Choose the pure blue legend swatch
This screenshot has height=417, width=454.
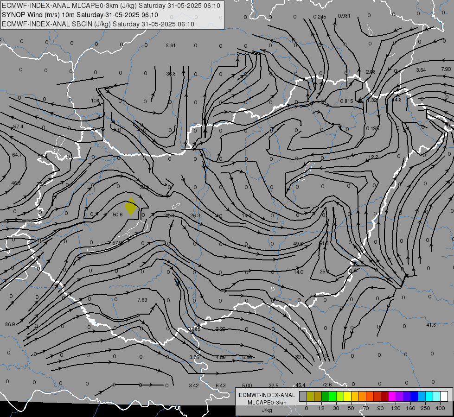(x=414, y=396)
